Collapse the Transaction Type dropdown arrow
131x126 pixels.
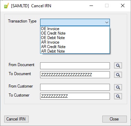[107, 22]
